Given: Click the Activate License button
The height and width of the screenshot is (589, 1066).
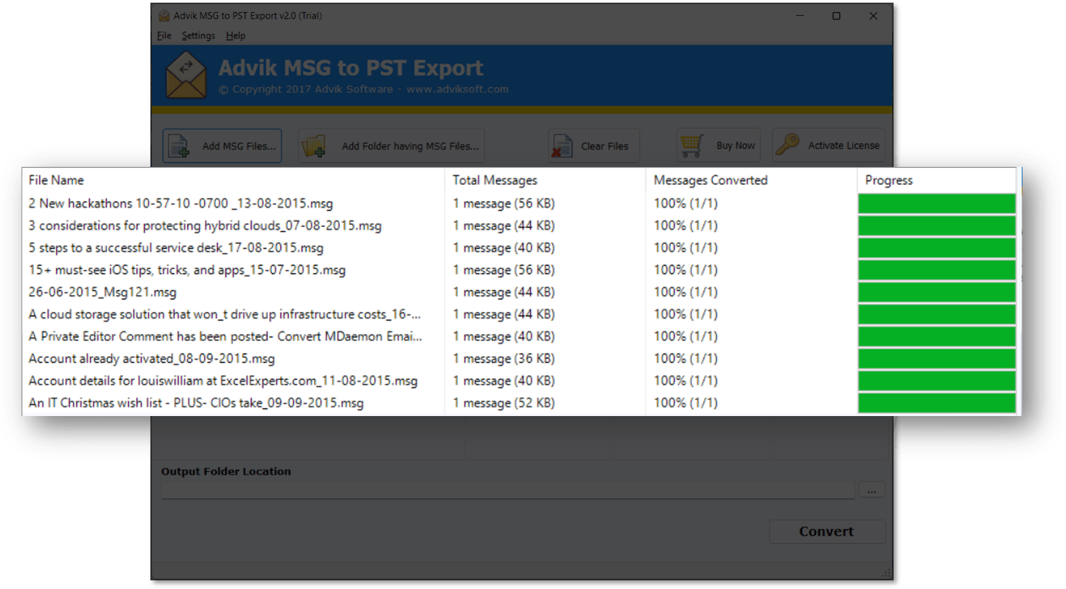Looking at the screenshot, I should (829, 146).
